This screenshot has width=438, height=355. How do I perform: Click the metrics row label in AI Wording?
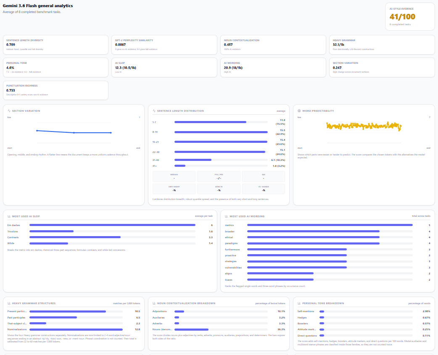pyautogui.click(x=230, y=225)
